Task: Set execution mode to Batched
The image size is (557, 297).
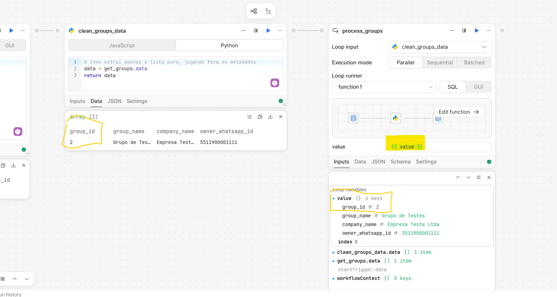Action: coord(474,63)
